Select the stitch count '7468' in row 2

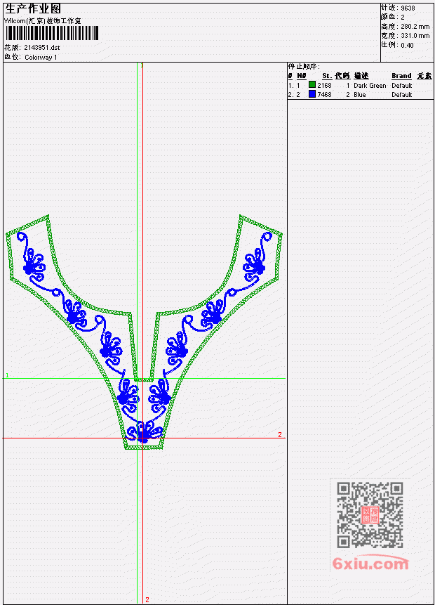pos(324,95)
